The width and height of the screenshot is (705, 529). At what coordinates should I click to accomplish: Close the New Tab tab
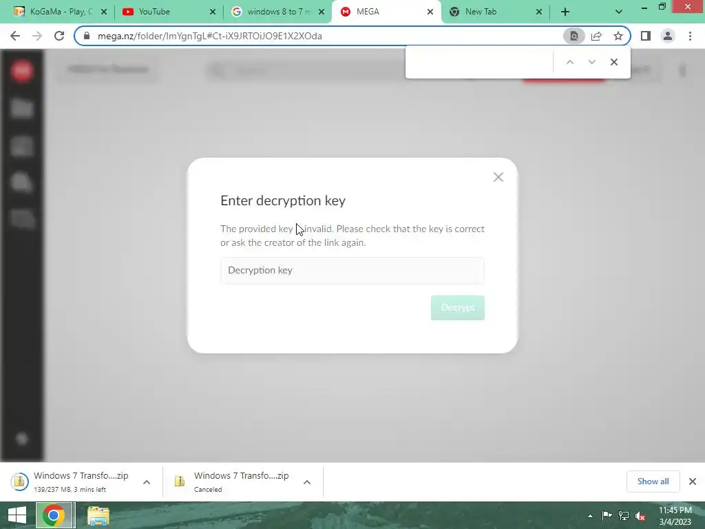(539, 12)
